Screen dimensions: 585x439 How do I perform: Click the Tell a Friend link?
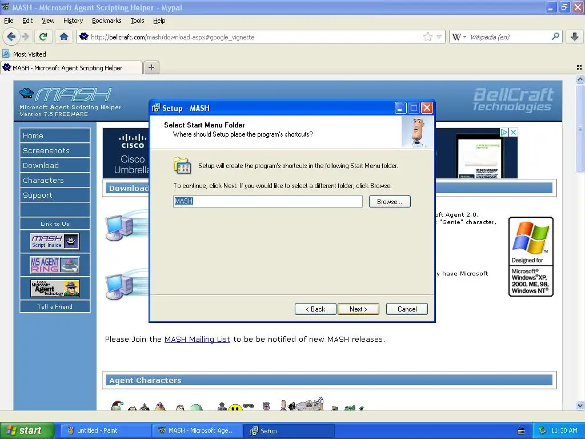pyautogui.click(x=55, y=306)
